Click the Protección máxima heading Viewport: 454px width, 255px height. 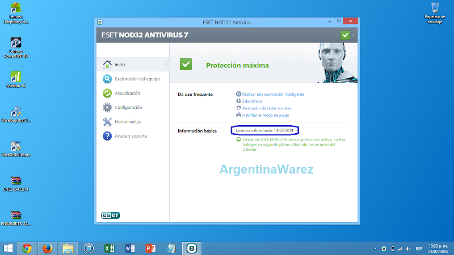pyautogui.click(x=237, y=65)
